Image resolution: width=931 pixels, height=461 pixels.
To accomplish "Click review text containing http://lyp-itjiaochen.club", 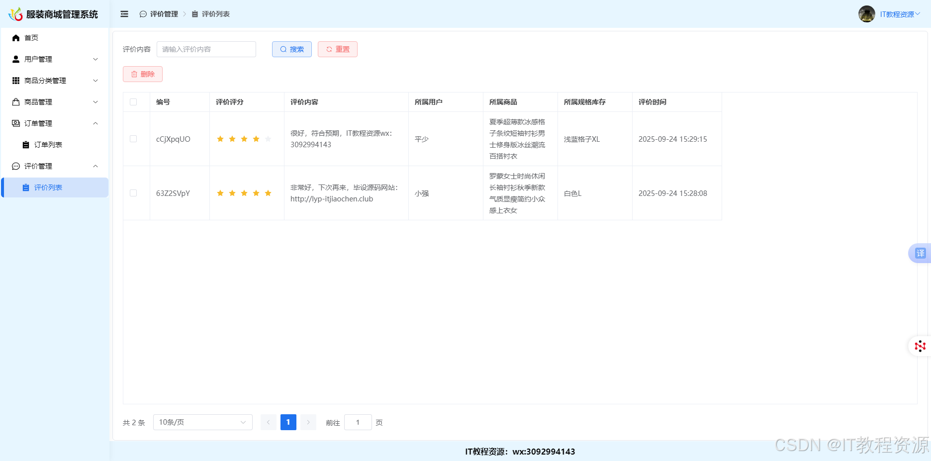I will [x=344, y=193].
